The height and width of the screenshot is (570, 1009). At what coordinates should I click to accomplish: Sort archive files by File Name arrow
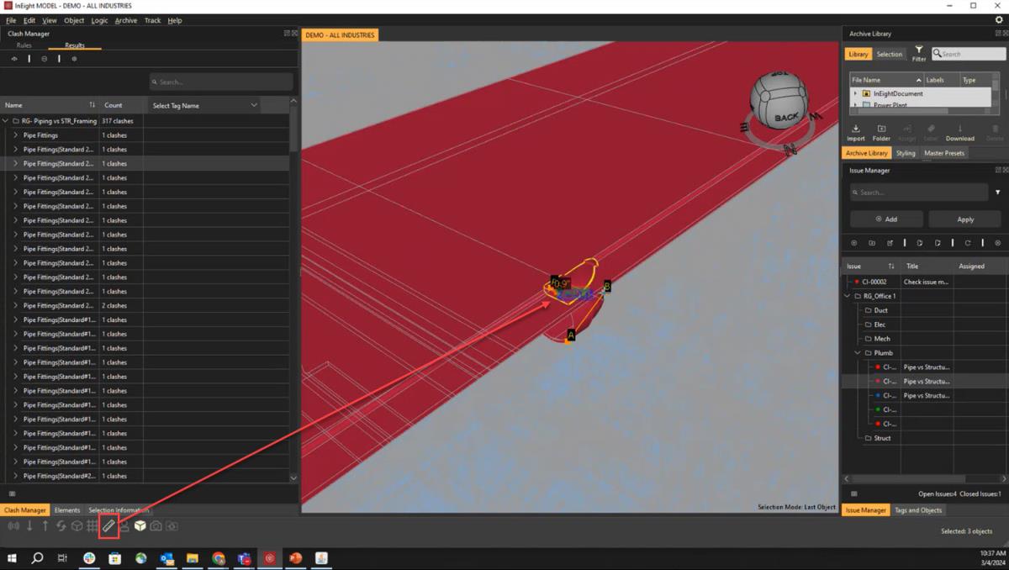pos(918,80)
